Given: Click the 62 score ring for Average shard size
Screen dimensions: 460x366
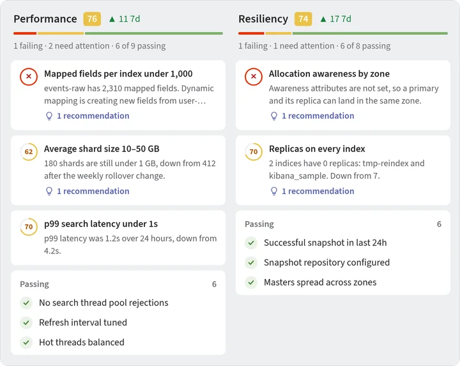Looking at the screenshot, I should pyautogui.click(x=29, y=151).
